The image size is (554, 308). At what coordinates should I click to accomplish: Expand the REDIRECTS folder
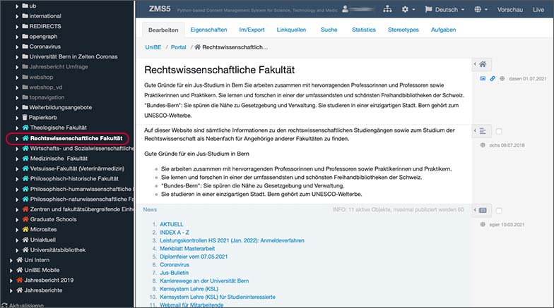click(17, 27)
